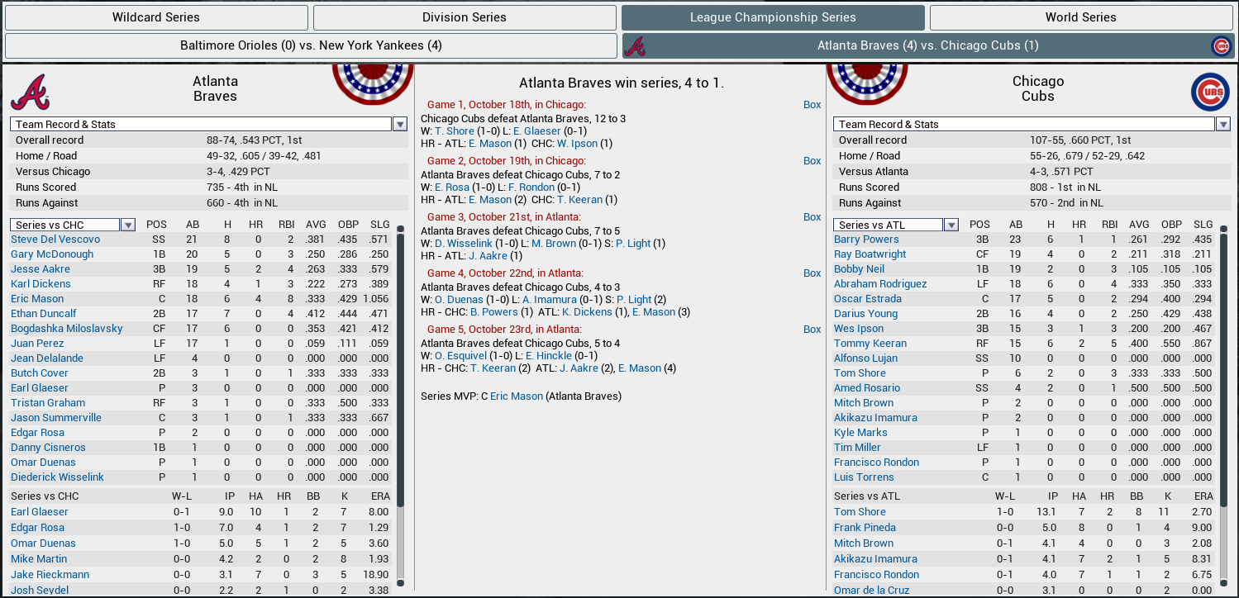Open Tristan Graham player link
The height and width of the screenshot is (598, 1239).
[x=48, y=403]
